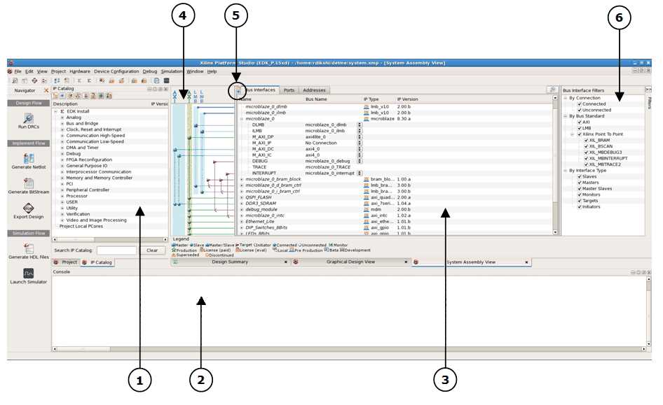This screenshot has width=663, height=405.
Task: Click the Generate Netlist icon
Action: tap(29, 158)
